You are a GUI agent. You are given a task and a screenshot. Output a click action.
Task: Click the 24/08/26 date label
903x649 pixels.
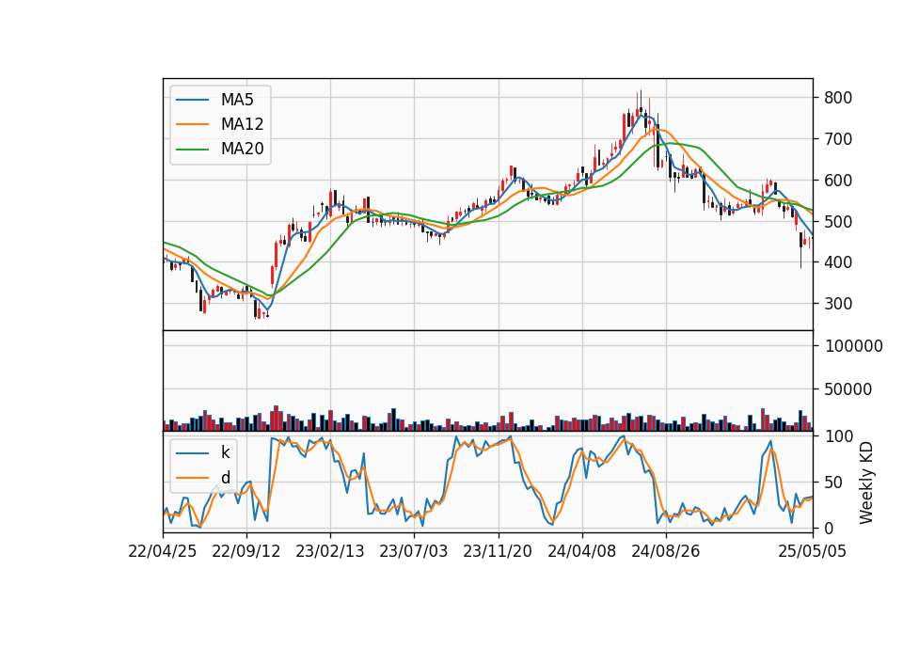tap(666, 552)
